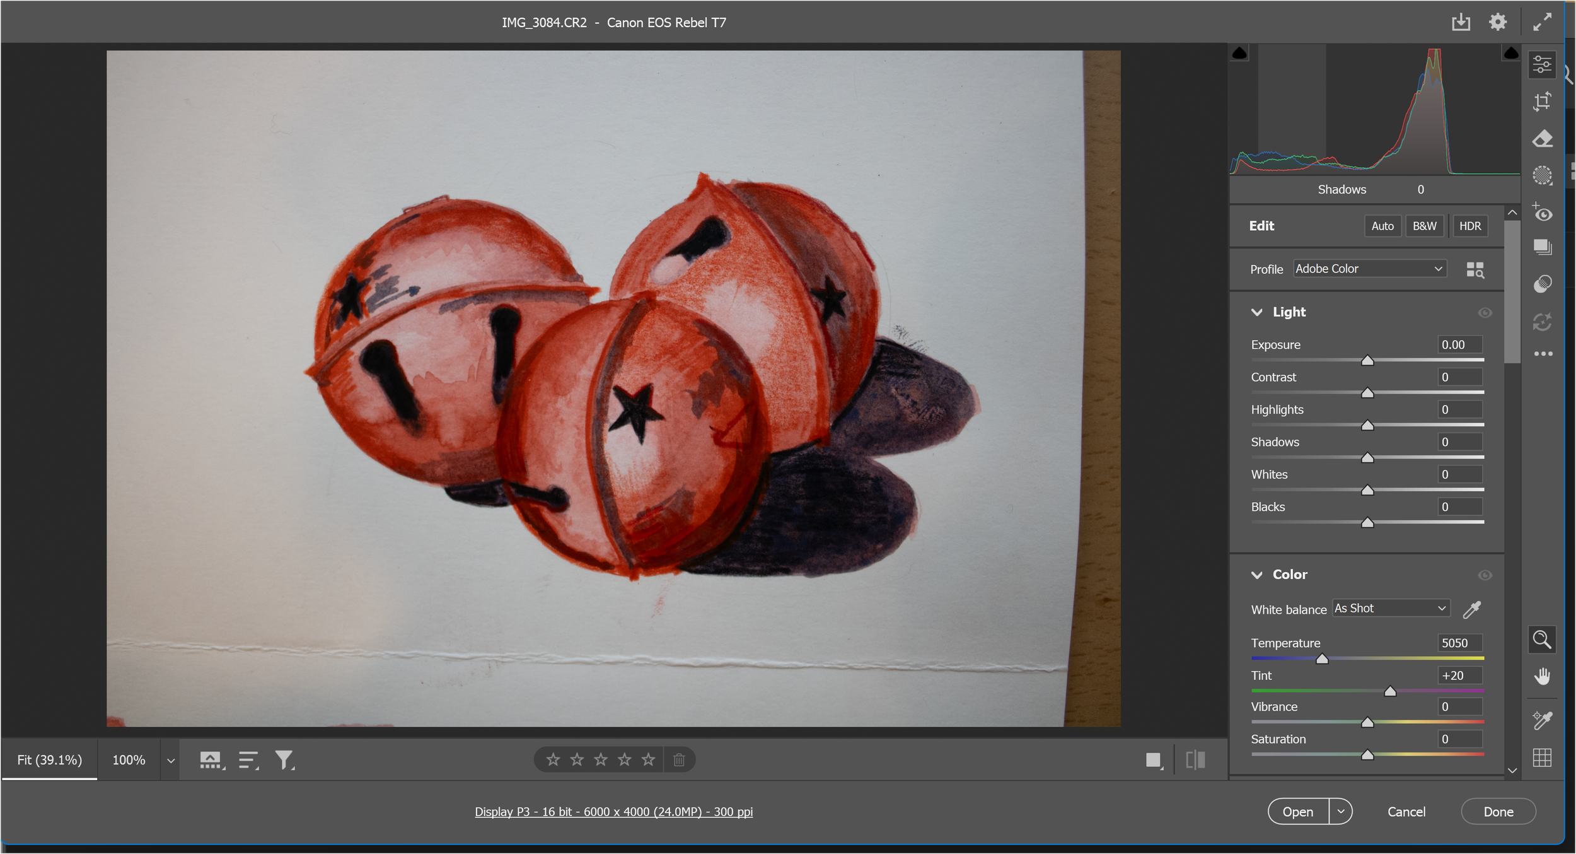Screen dimensions: 1576x854
Task: Toggle shadow clipping warning in histogram
Action: pyautogui.click(x=1239, y=53)
